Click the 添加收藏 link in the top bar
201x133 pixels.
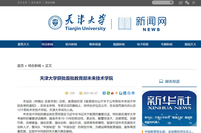point(50,3)
